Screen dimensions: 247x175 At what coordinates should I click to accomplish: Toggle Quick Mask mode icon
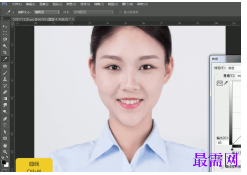tap(5, 171)
